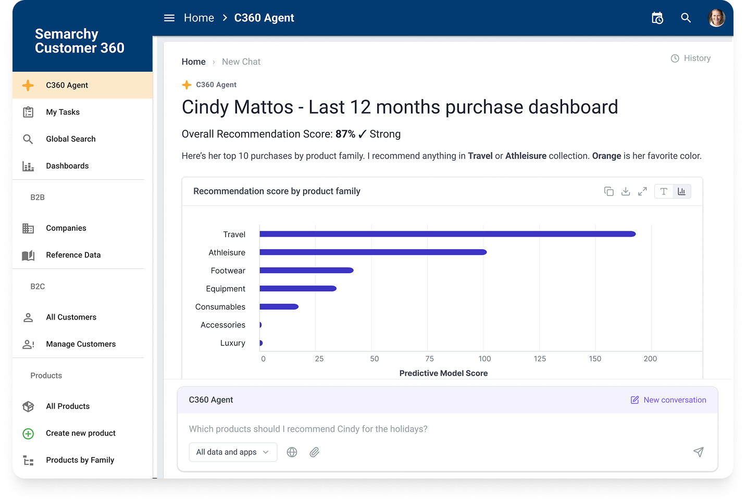Copy the recommendation chart
Viewport: 746px width, 504px height.
pyautogui.click(x=608, y=191)
